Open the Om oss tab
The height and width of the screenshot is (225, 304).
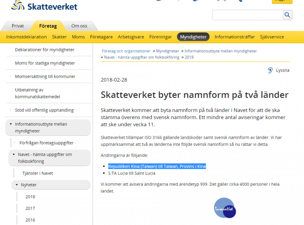coord(79,26)
